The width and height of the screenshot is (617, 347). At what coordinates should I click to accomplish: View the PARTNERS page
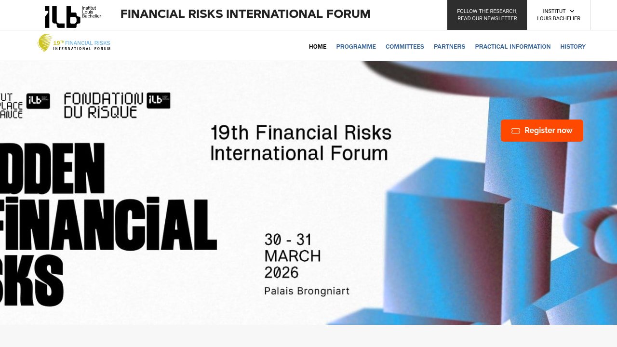[x=449, y=47]
